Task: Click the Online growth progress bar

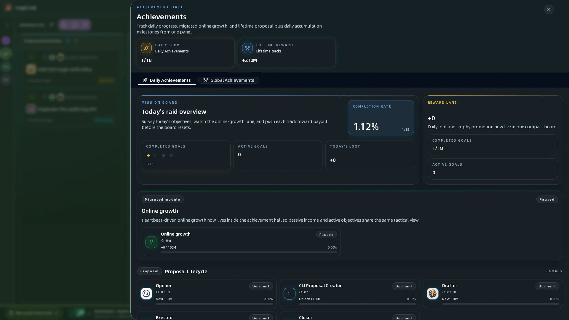Action: [x=249, y=252]
